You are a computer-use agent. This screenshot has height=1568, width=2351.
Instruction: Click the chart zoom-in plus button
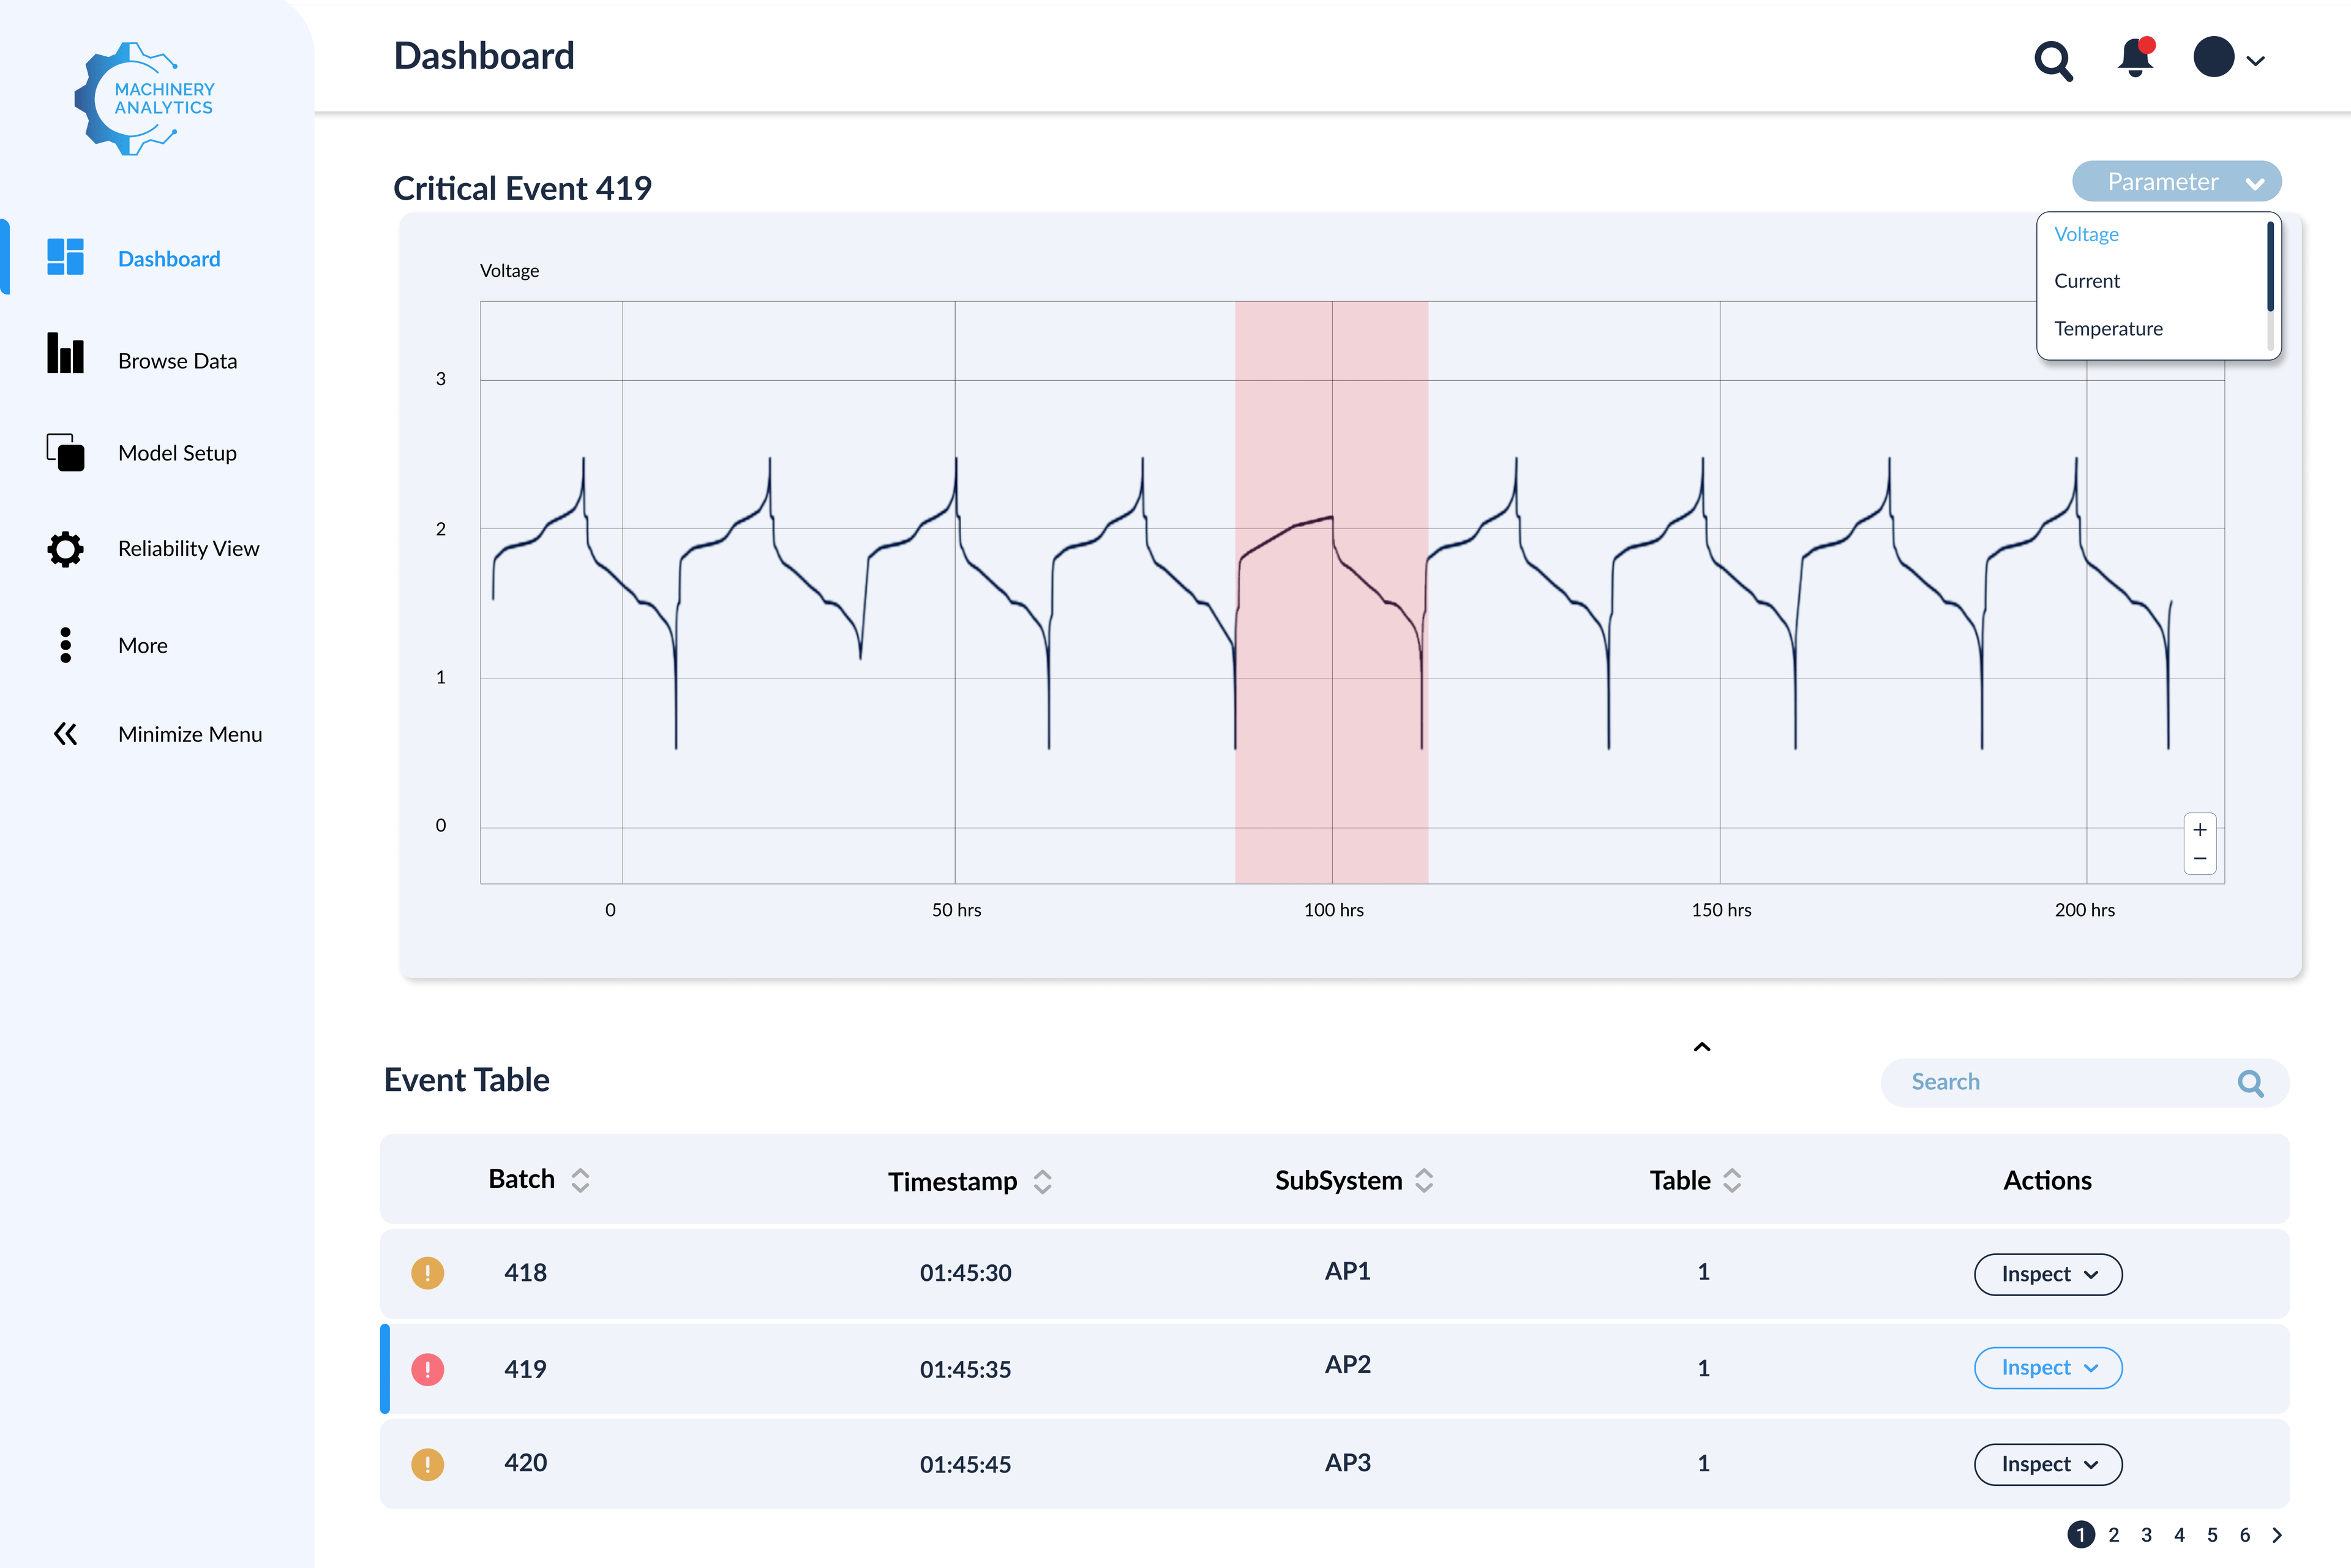(2199, 829)
